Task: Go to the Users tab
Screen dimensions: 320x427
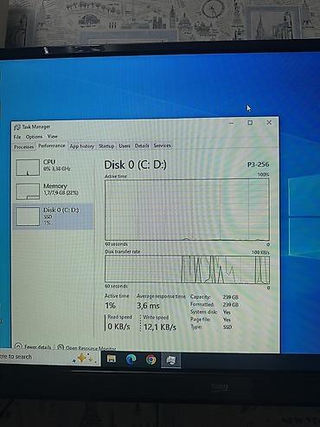Action: (125, 146)
